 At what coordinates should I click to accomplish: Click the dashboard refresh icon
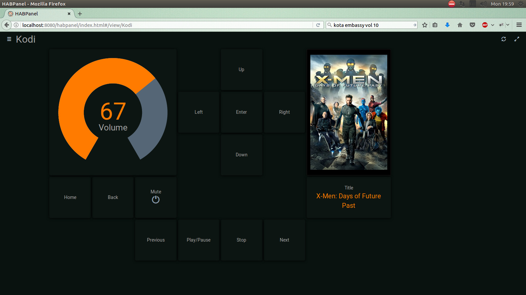(503, 39)
